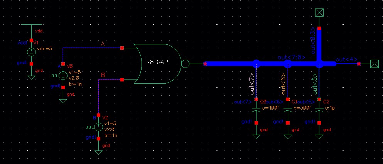This screenshot has height=164, width=383.
Task: Select the vdd supply rail symbol
Action: pyautogui.click(x=31, y=25)
